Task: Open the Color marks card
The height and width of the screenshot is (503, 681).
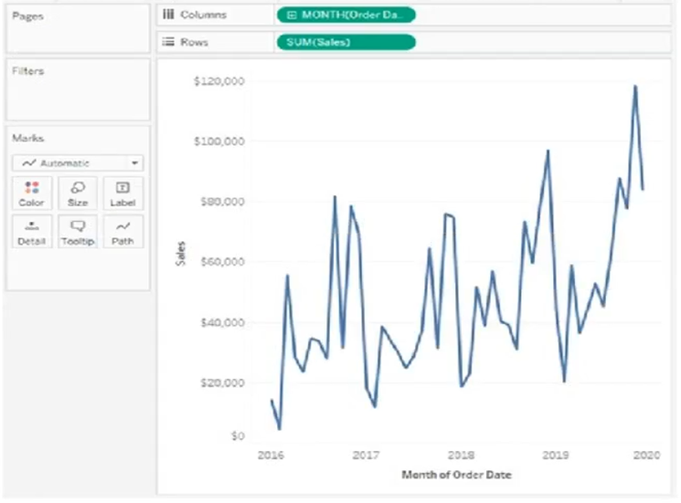Action: tap(32, 194)
